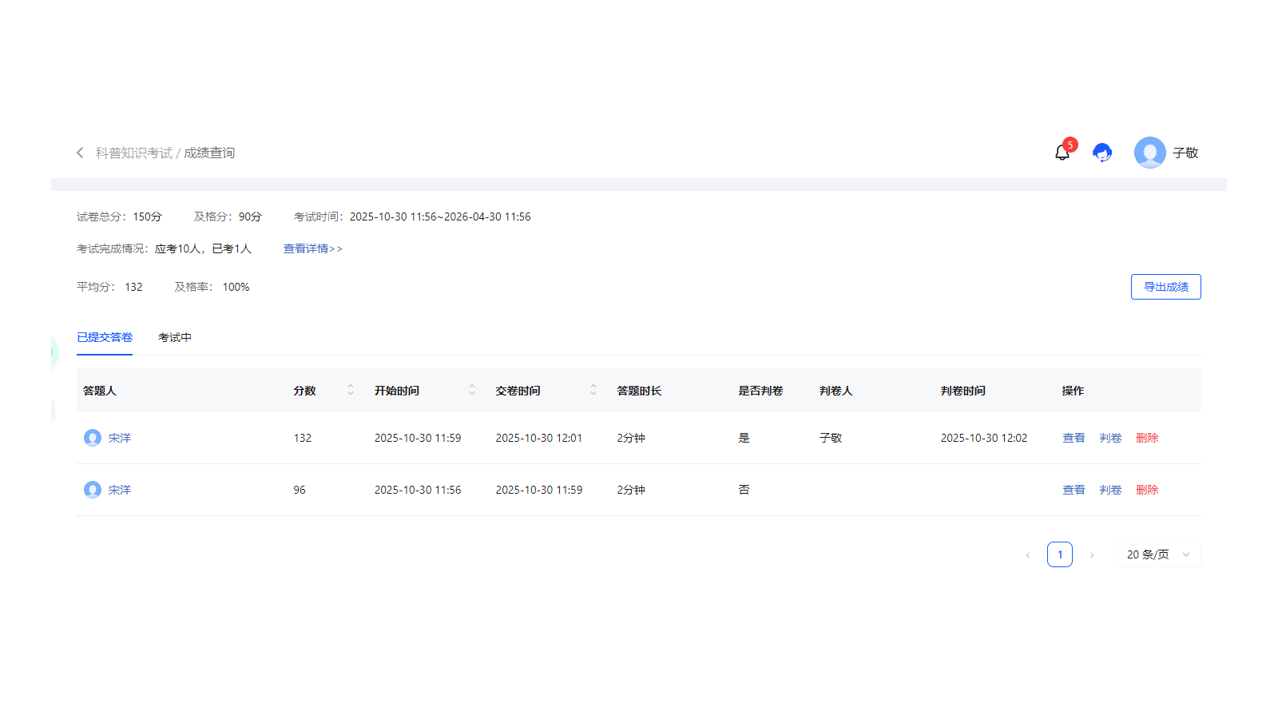Image resolution: width=1278 pixels, height=719 pixels.
Task: Open 查看详情>> for exam completion details
Action: [x=312, y=248]
